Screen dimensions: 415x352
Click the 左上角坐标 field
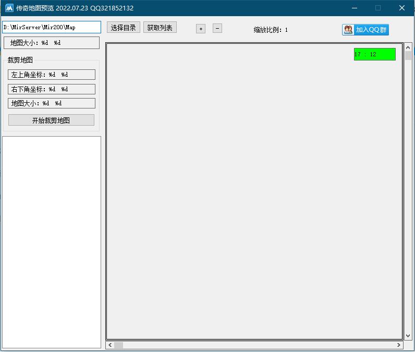[x=51, y=75]
